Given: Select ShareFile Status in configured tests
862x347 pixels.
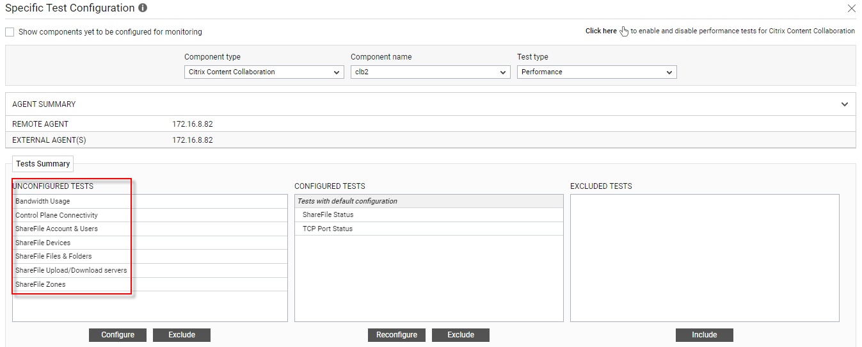Looking at the screenshot, I should pos(429,214).
